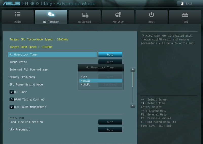Select the Memory Frequency label
203x144 pixels.
22,77
